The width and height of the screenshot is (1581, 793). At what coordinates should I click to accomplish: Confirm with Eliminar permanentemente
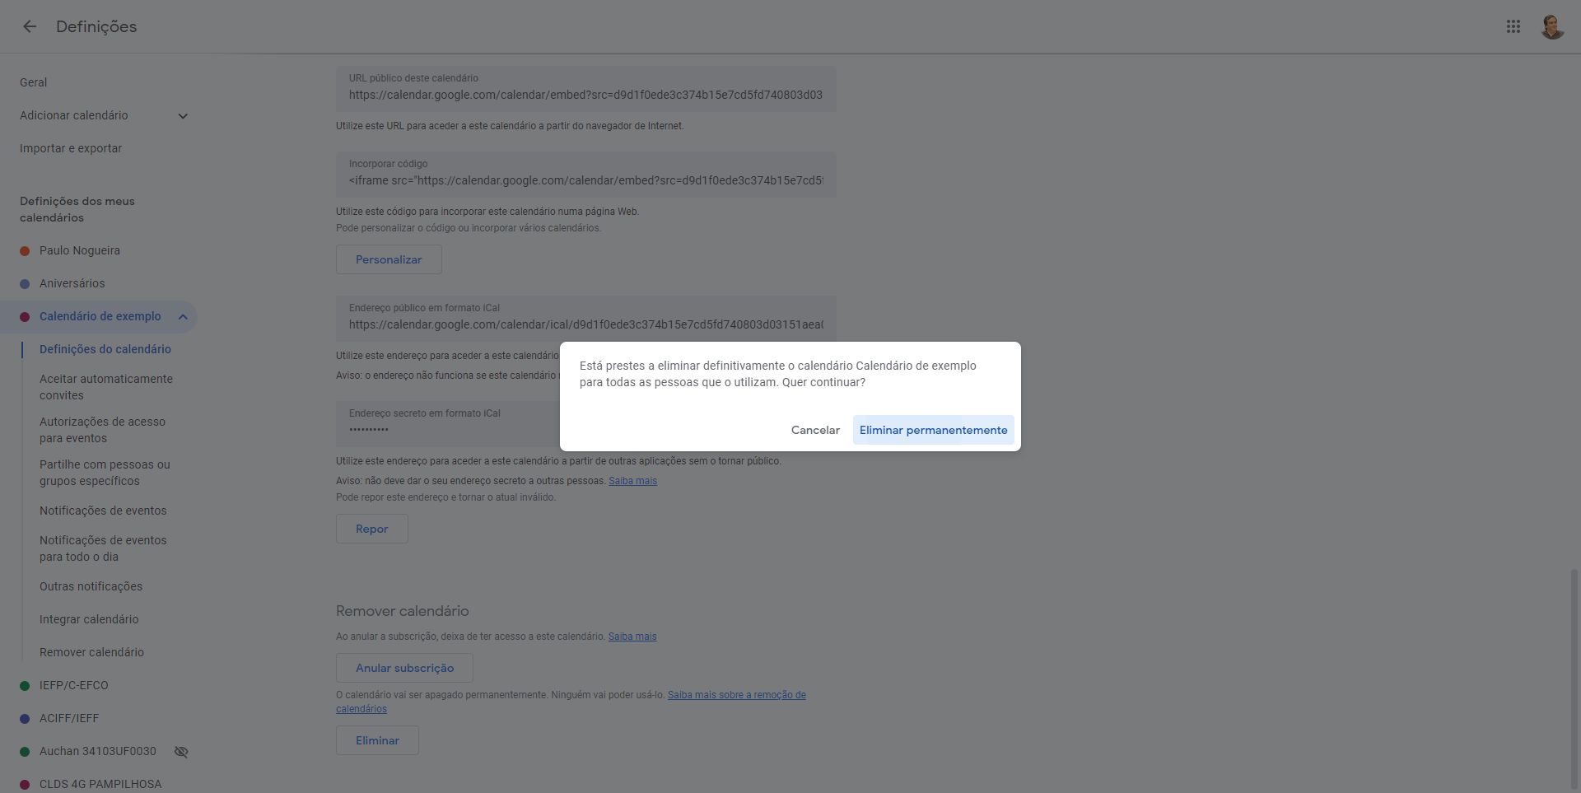[x=933, y=430]
